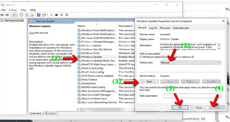Pause the service using the toolbar pause icon
Screen dimensions: 230x122
tap(62, 15)
